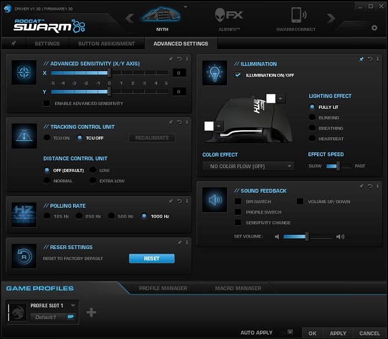Viewport: 388px width, 339px height.
Task: Go to next device with right arrow
Action: tap(331, 18)
